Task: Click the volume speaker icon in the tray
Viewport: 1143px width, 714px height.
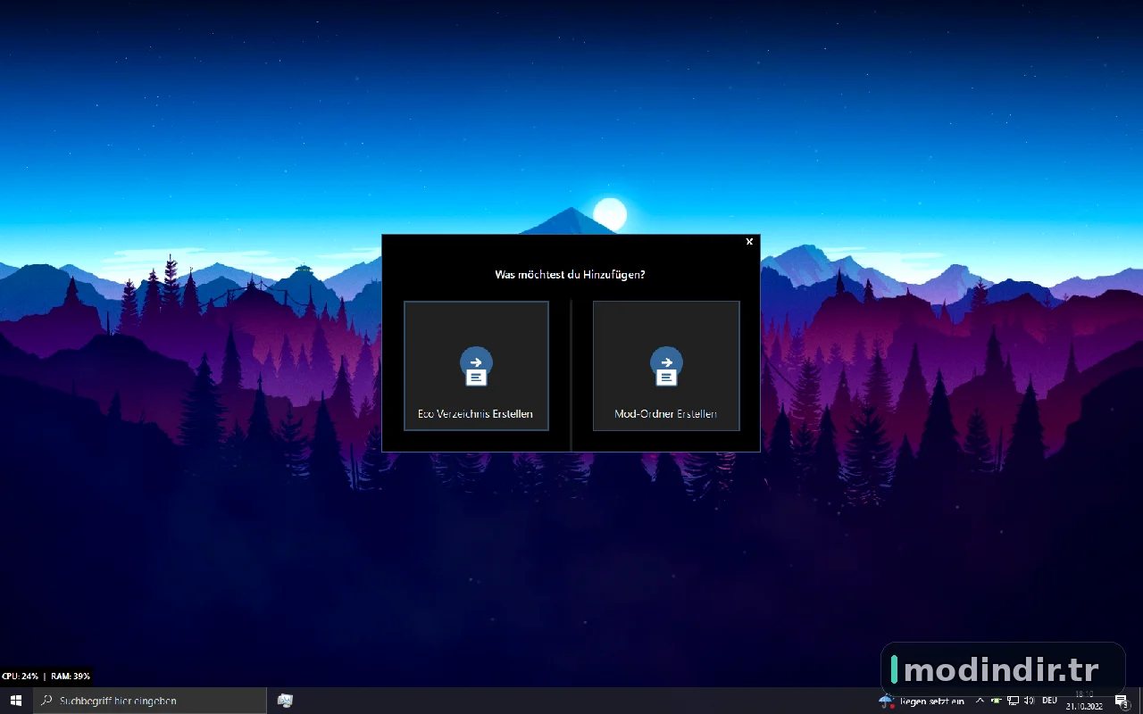Action: 1030,701
